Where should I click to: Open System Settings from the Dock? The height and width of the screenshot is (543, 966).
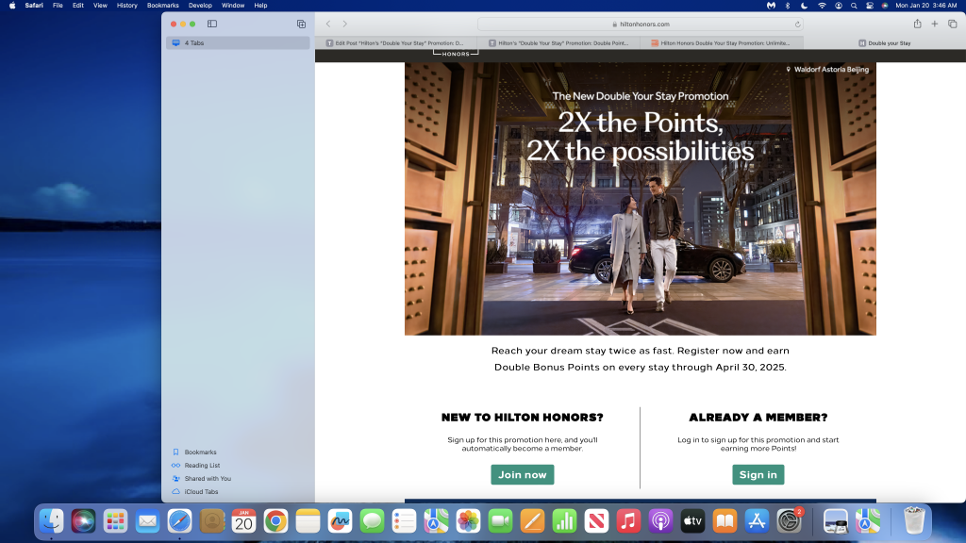[x=789, y=521]
